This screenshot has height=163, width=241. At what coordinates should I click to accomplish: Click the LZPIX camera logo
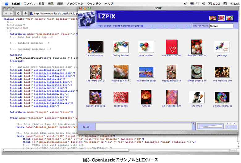87,19
